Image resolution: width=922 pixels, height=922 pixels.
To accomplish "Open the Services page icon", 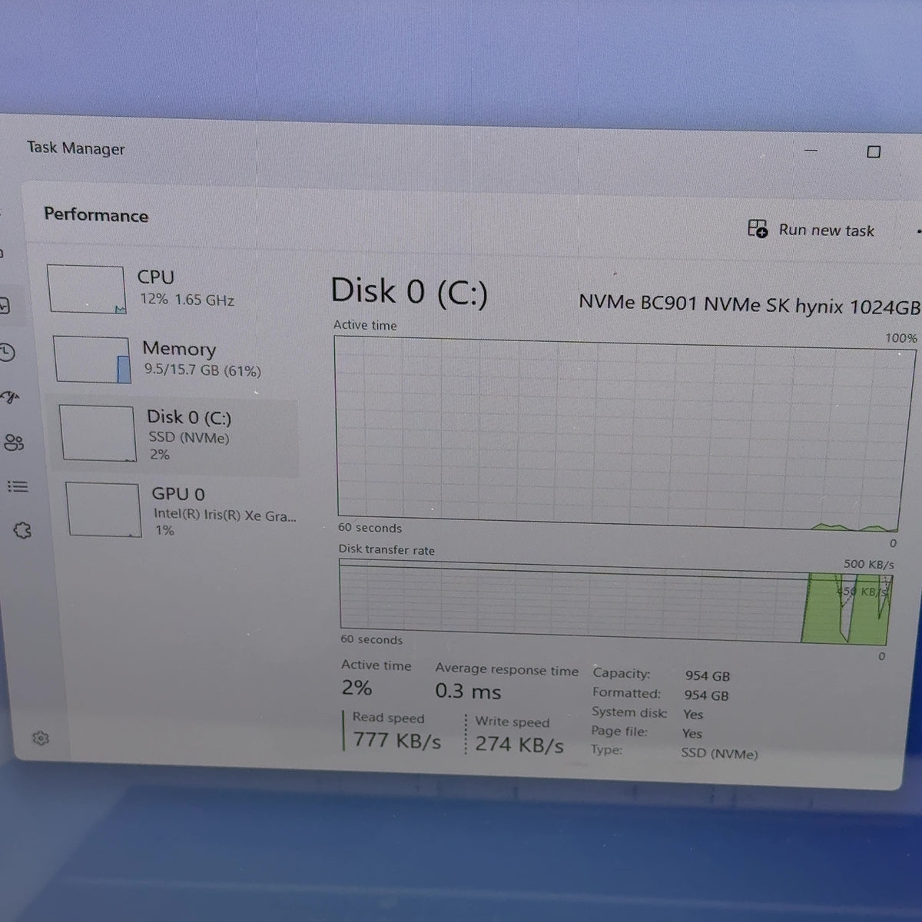I will tap(22, 530).
